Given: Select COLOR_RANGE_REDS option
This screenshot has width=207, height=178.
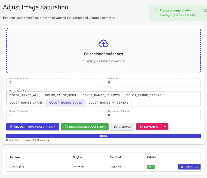Looking at the screenshot, I should point(61,95).
